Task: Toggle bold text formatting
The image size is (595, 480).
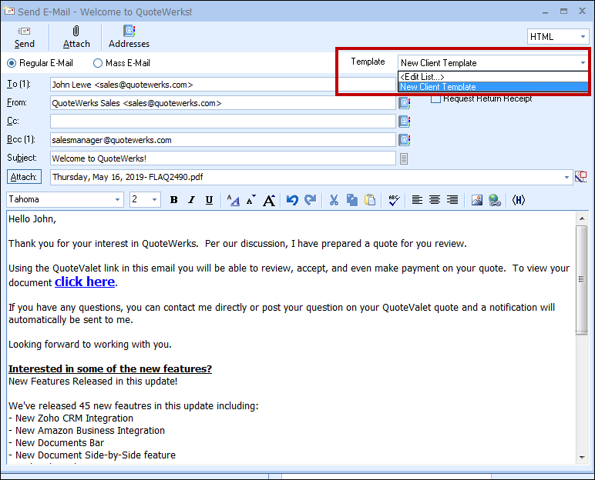Action: click(x=173, y=200)
